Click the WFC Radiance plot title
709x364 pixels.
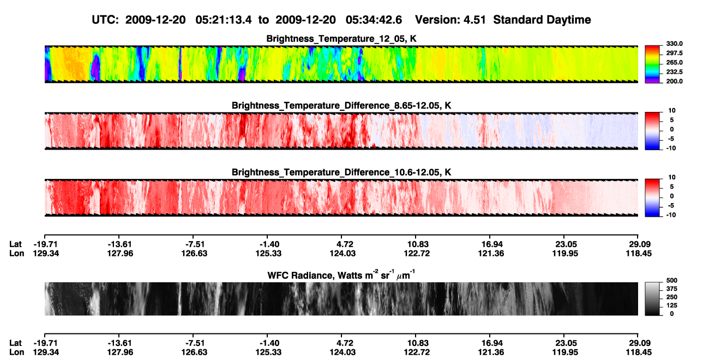(x=341, y=276)
